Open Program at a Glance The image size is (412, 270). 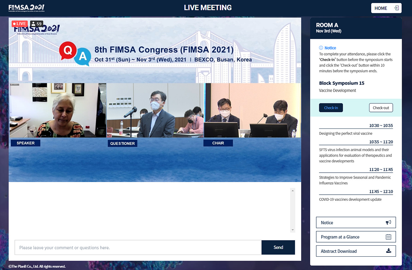click(x=356, y=237)
